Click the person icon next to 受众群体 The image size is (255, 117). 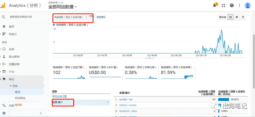[x=4, y=57]
